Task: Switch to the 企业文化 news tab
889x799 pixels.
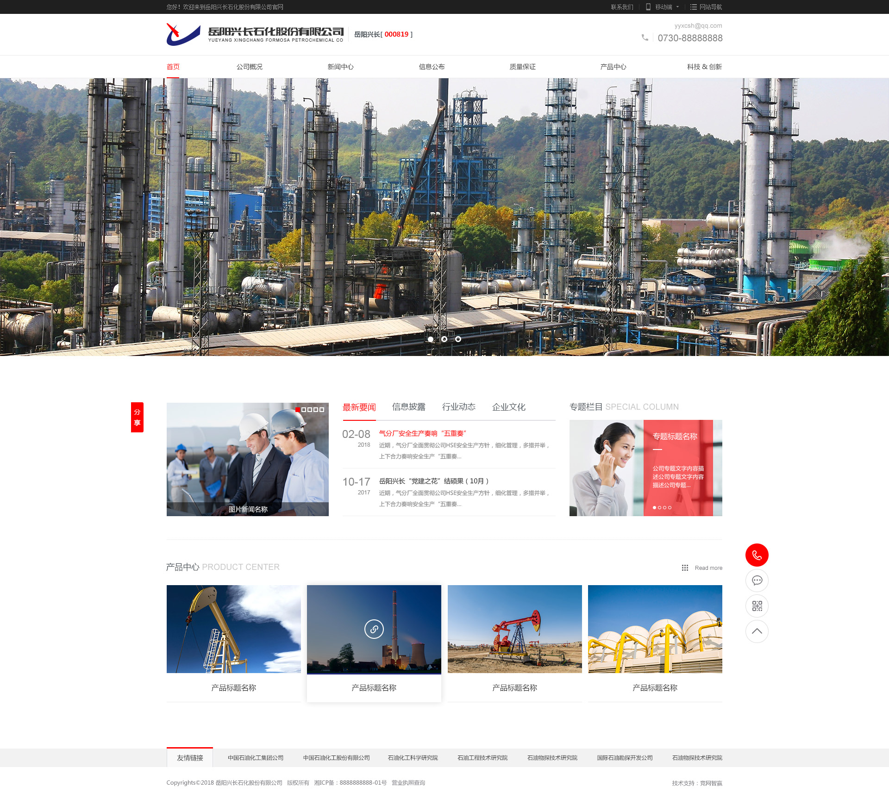Action: pyautogui.click(x=508, y=407)
